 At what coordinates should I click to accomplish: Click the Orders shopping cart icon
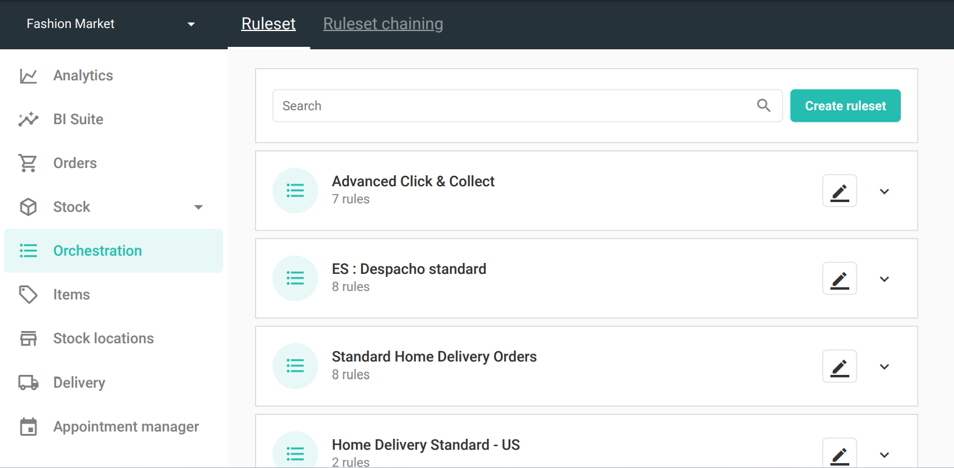tap(28, 163)
